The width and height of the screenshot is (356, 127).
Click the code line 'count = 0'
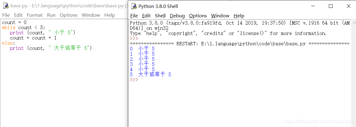(14, 22)
